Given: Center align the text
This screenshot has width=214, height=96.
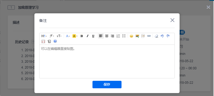Looking at the screenshot, I should pyautogui.click(x=107, y=36).
